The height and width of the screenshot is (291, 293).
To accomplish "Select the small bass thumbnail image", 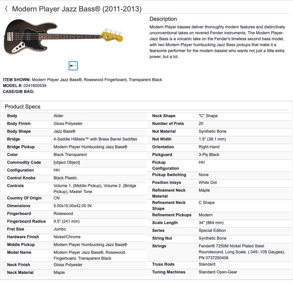I will click(x=73, y=66).
